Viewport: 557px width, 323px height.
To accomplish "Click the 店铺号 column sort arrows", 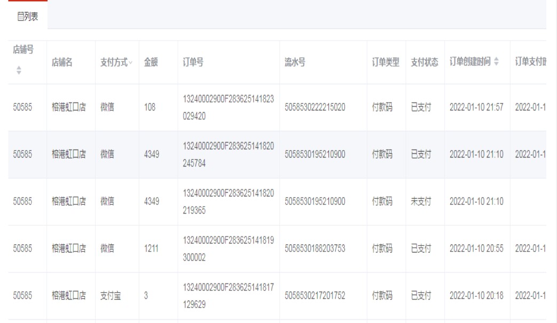I will pyautogui.click(x=19, y=70).
